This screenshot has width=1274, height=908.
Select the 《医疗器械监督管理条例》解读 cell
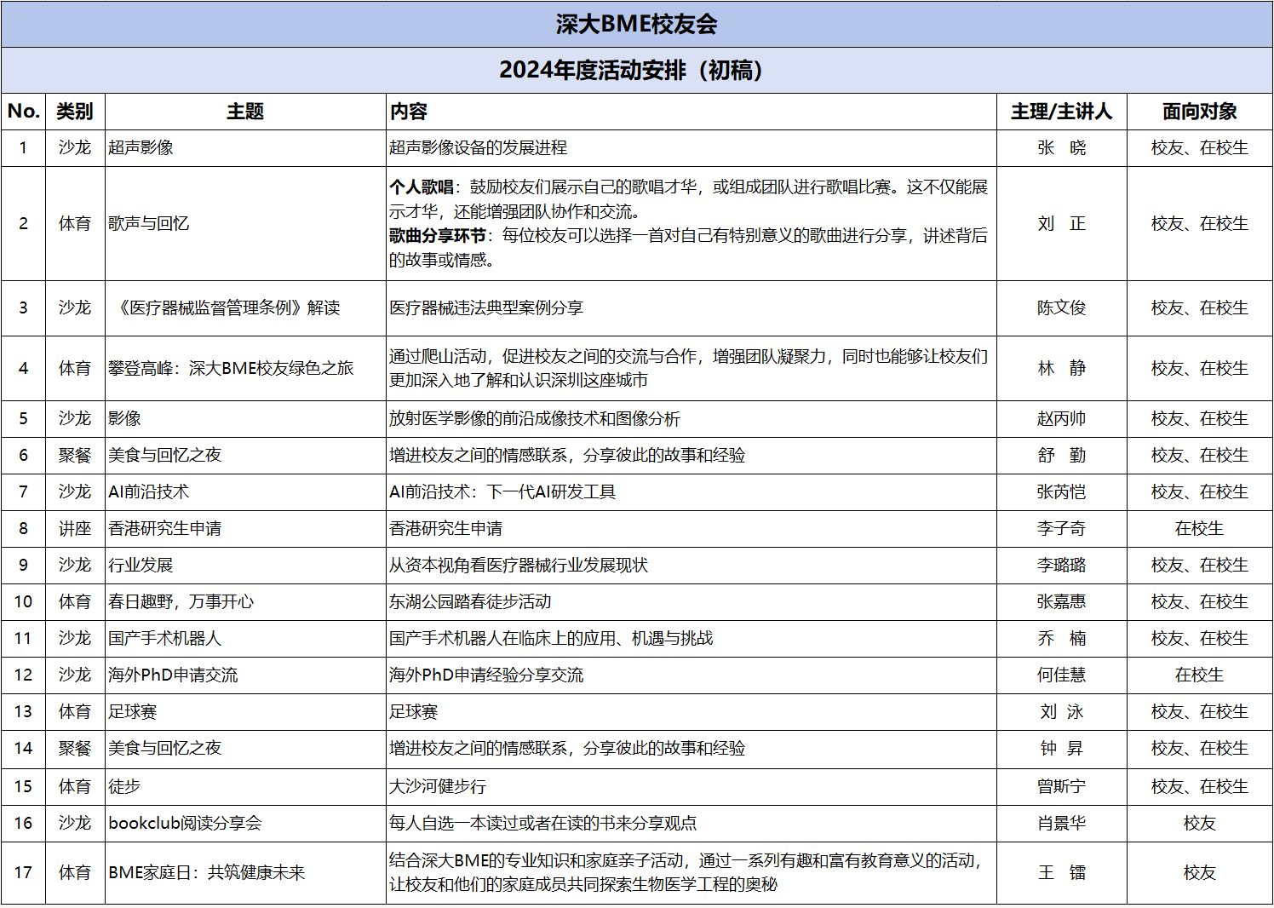tap(245, 307)
